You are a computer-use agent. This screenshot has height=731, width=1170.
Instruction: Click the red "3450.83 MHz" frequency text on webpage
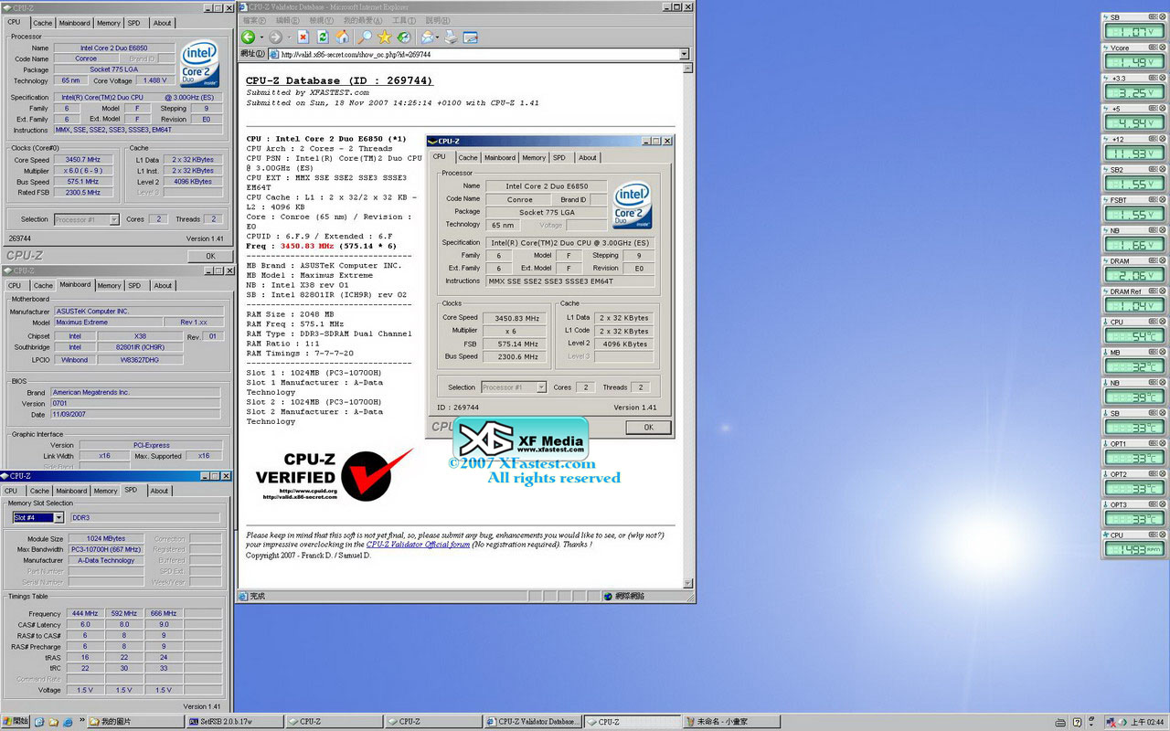tap(307, 246)
